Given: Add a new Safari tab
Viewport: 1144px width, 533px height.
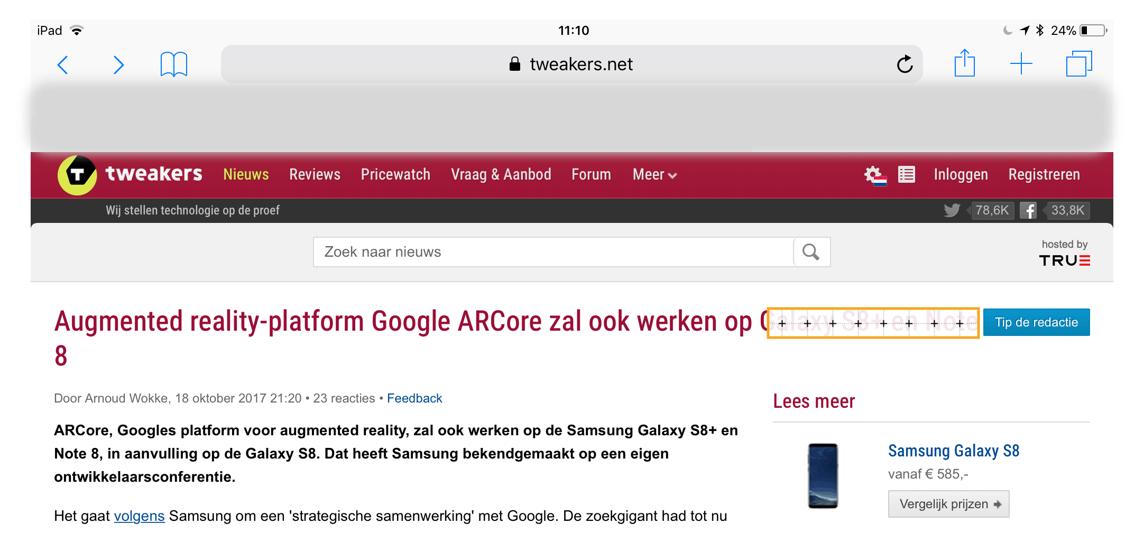Looking at the screenshot, I should coord(1021,64).
